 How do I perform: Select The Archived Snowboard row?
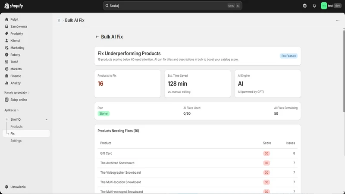coord(198,163)
